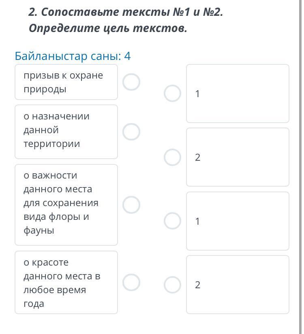Select the radio circle beside 'призыв к охране природы'

point(131,82)
